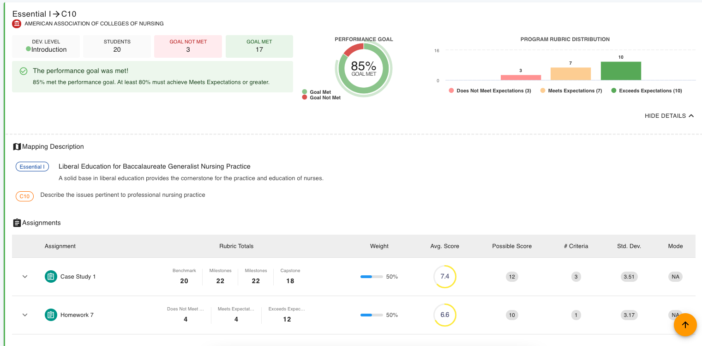Click the red institution icon beside American Association
The width and height of the screenshot is (702, 346).
pyautogui.click(x=17, y=24)
